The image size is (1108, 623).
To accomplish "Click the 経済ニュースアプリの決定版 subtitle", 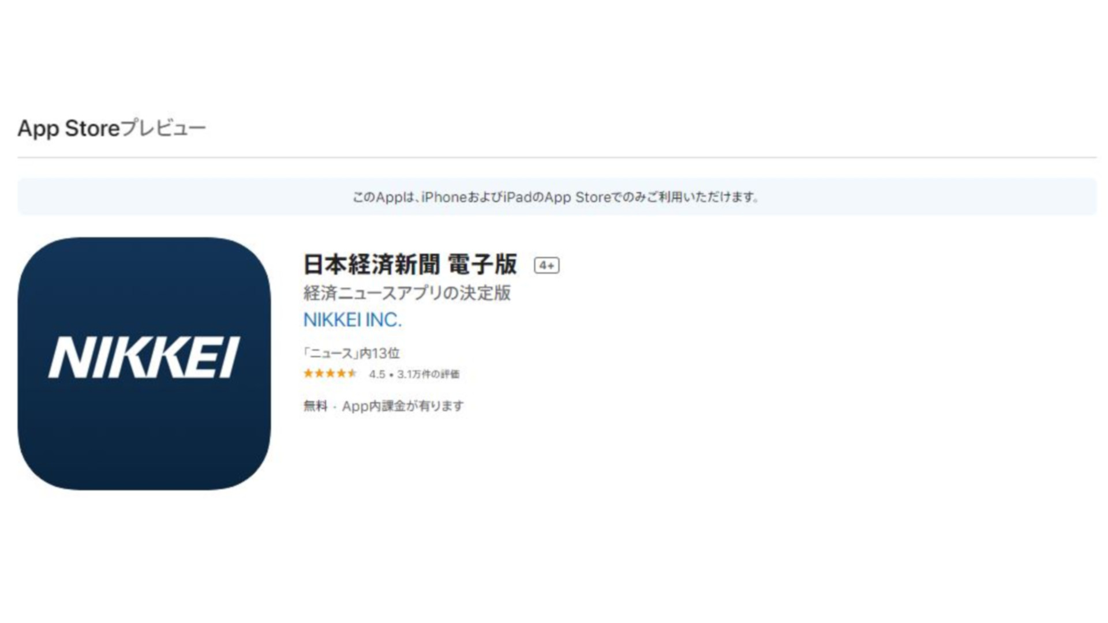I will click(x=407, y=293).
